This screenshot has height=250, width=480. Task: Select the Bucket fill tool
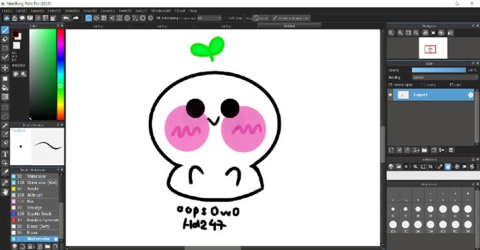coord(5,88)
